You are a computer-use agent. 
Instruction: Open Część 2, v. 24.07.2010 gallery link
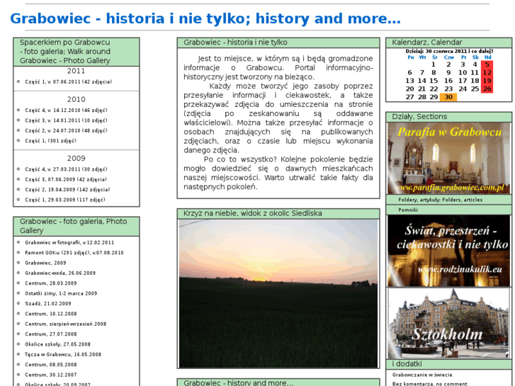(x=66, y=130)
